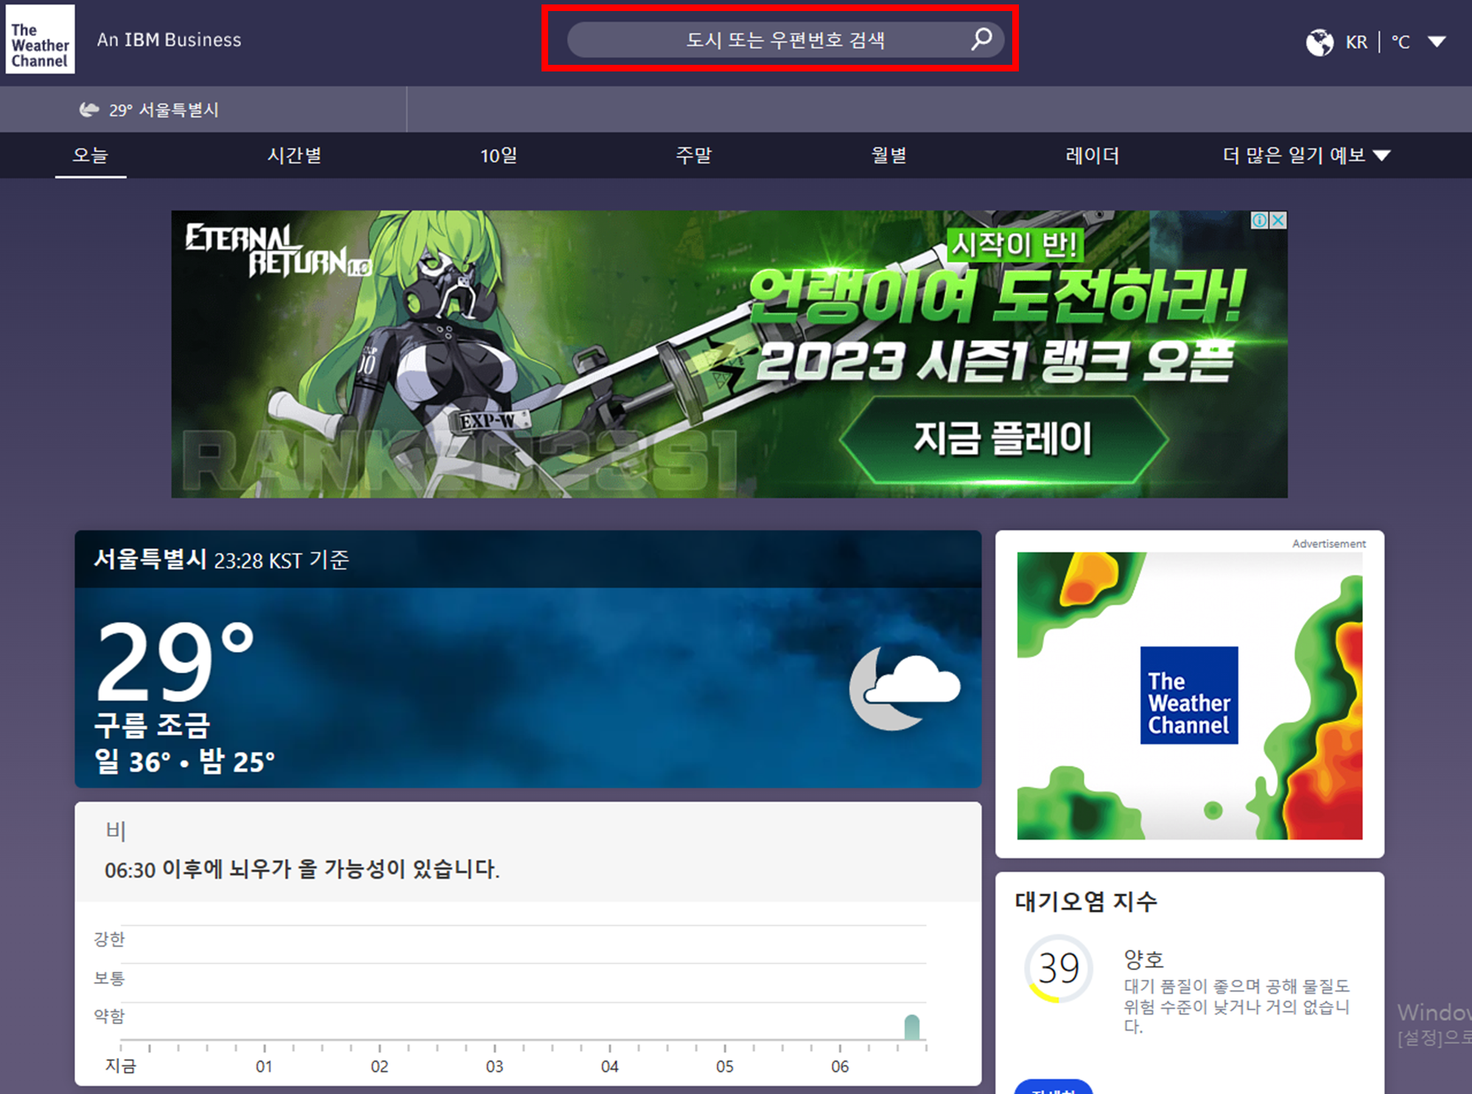Image resolution: width=1472 pixels, height=1094 pixels.
Task: Go to the 주말 tab
Action: [694, 155]
